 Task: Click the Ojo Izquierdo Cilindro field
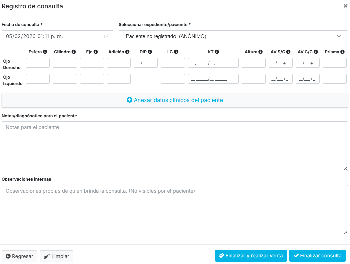click(65, 79)
